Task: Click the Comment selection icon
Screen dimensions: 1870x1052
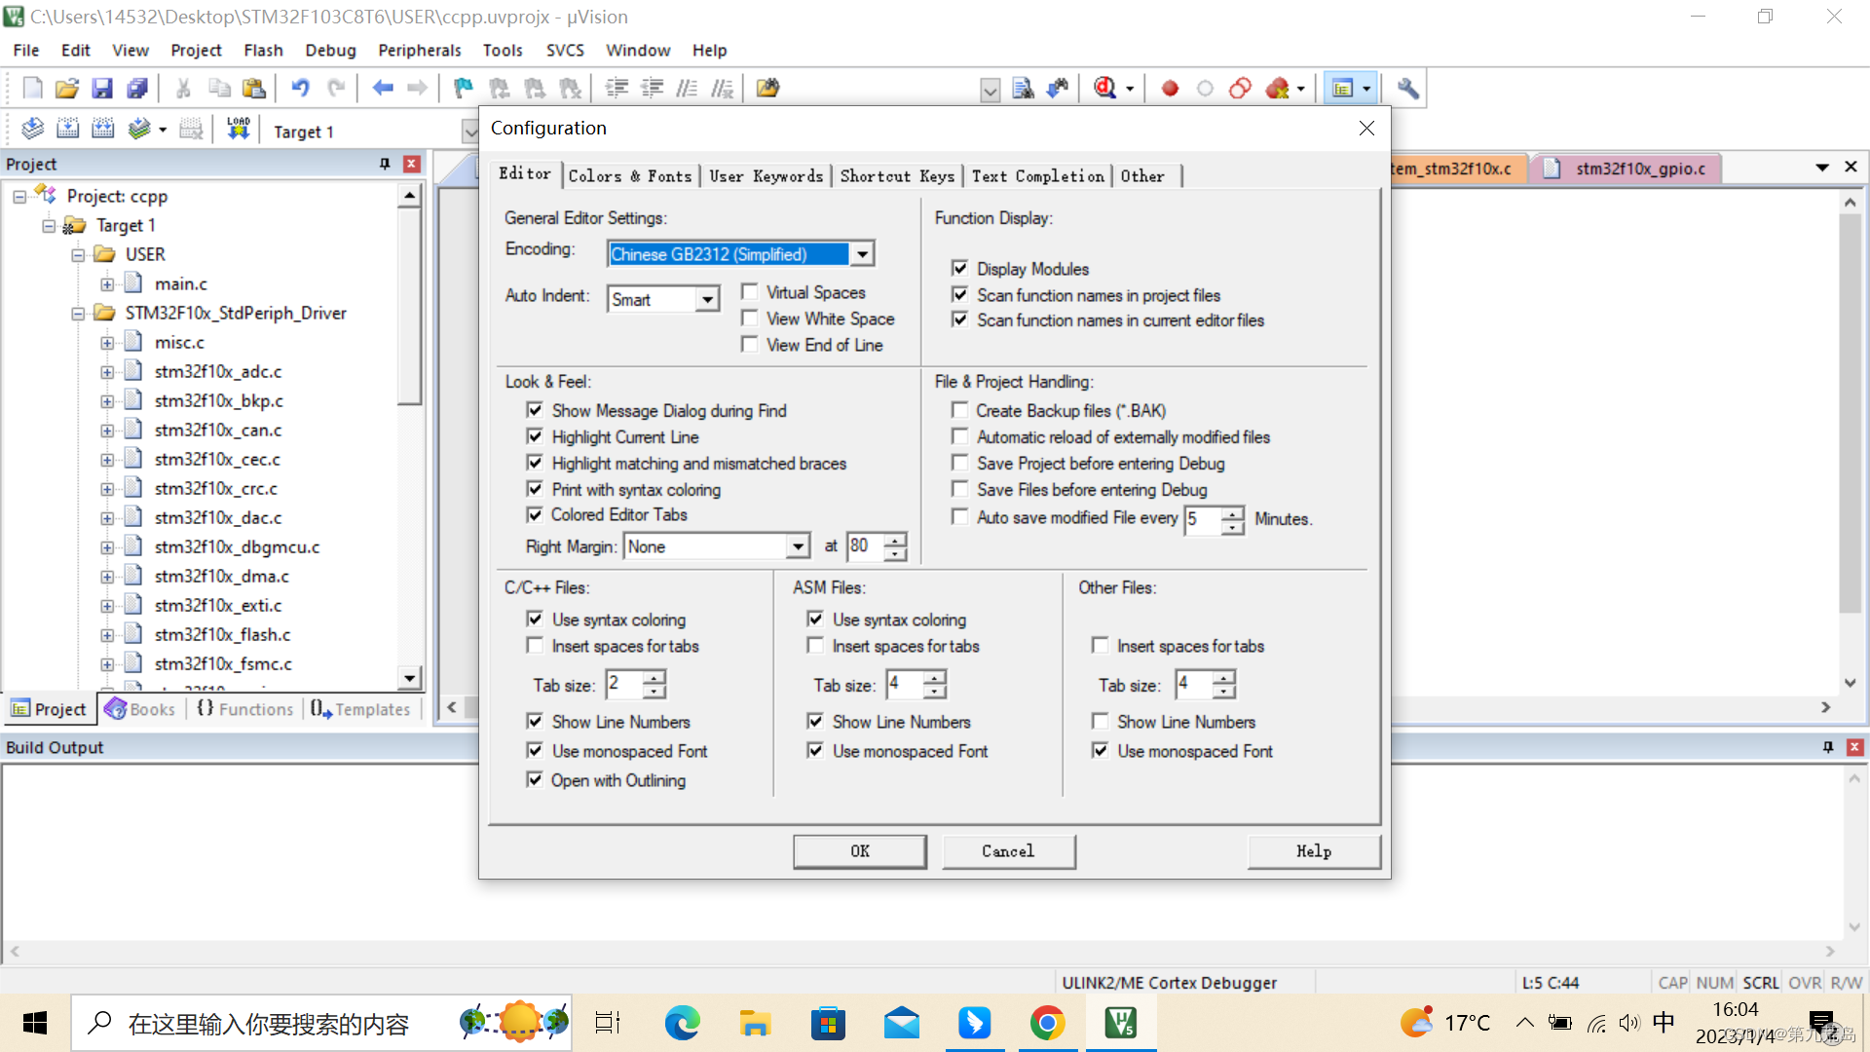Action: tap(687, 89)
